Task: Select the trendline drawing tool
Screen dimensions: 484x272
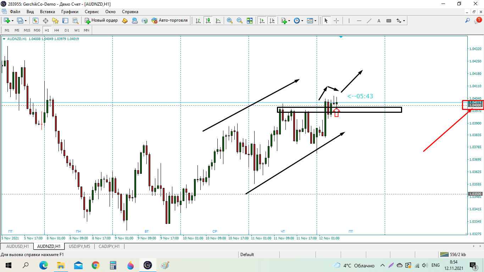Action: click(x=369, y=21)
